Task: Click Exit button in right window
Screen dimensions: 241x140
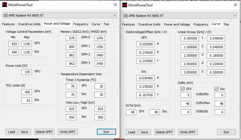Action: [226, 132]
